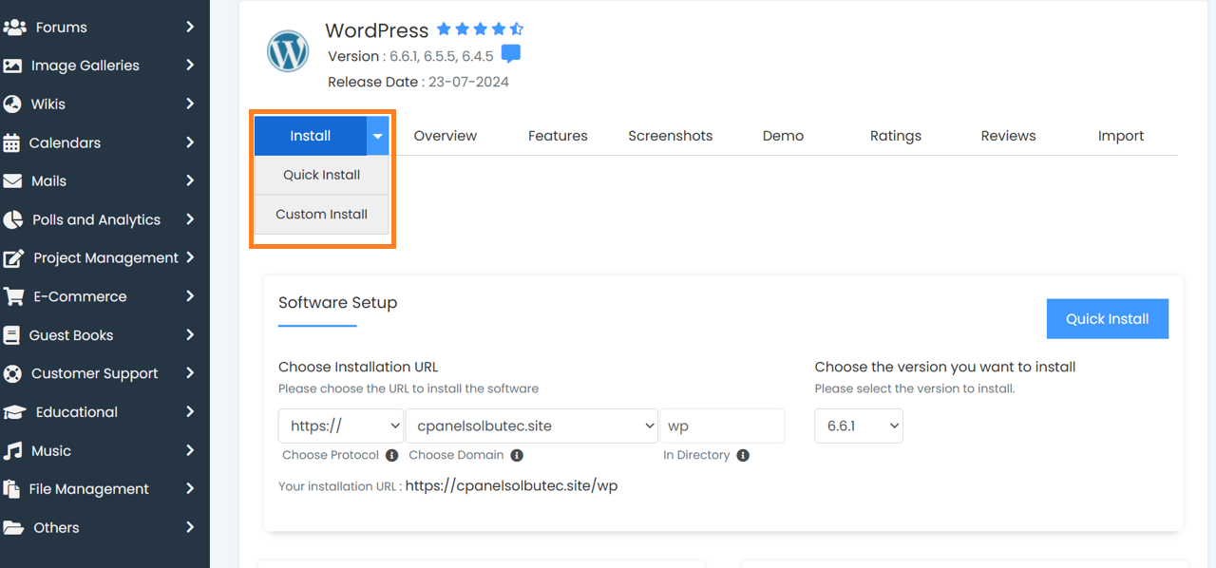Click the In Directory info icon
The width and height of the screenshot is (1216, 568).
(743, 455)
